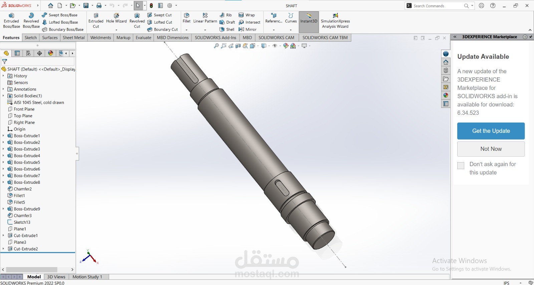534x285 pixels.
Task: Select the Extruded Boss/Base tool
Action: [x=11, y=21]
